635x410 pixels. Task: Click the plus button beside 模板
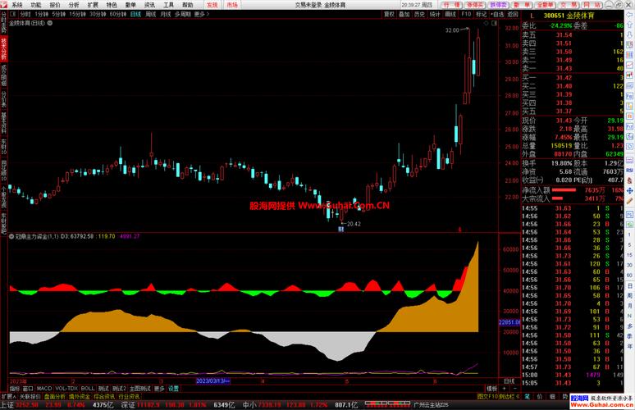click(505, 388)
